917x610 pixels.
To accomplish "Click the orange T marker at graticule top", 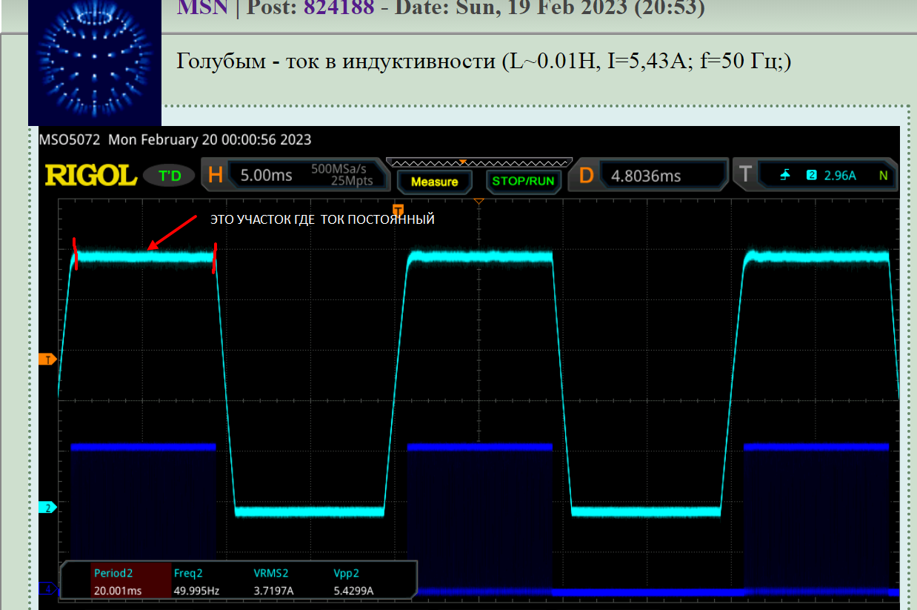I will pos(398,208).
